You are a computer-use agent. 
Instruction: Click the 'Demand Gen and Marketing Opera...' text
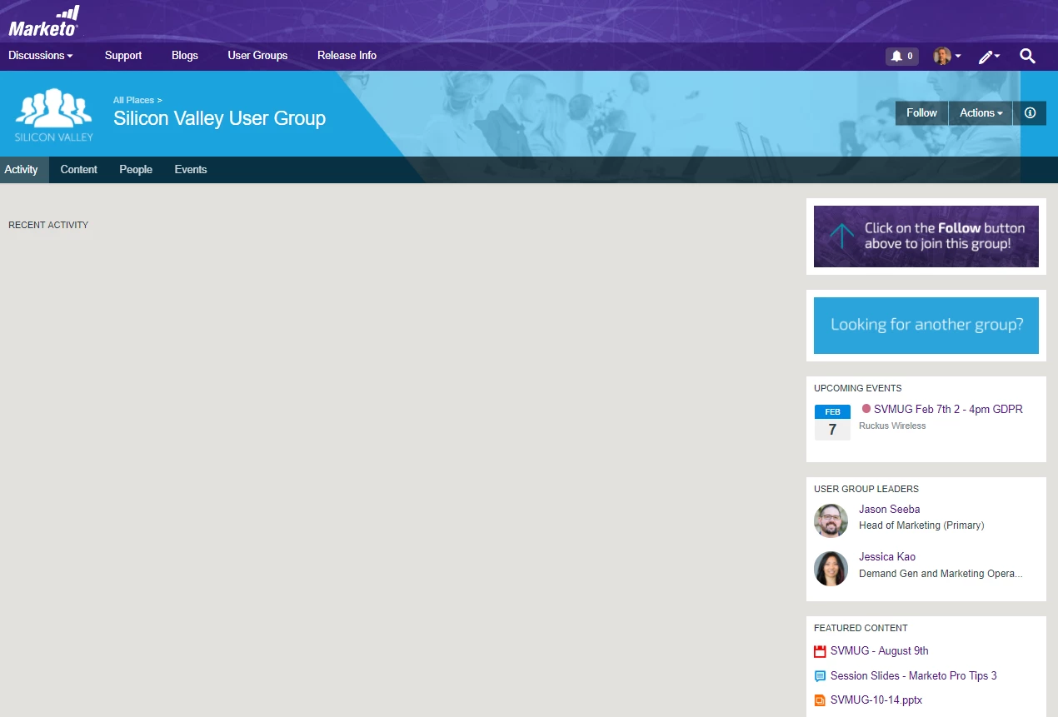point(941,574)
